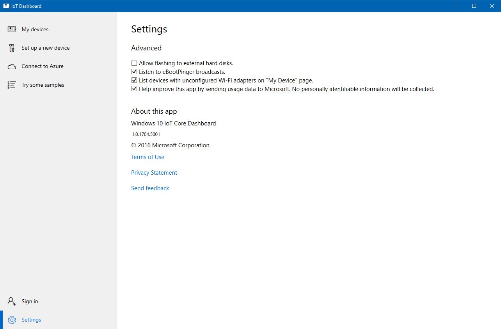
Task: Click the Set up a new device tools icon
Action: coord(12,48)
